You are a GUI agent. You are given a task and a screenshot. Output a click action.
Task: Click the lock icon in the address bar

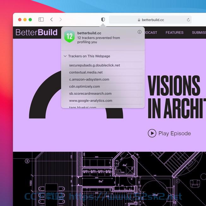[139, 20]
